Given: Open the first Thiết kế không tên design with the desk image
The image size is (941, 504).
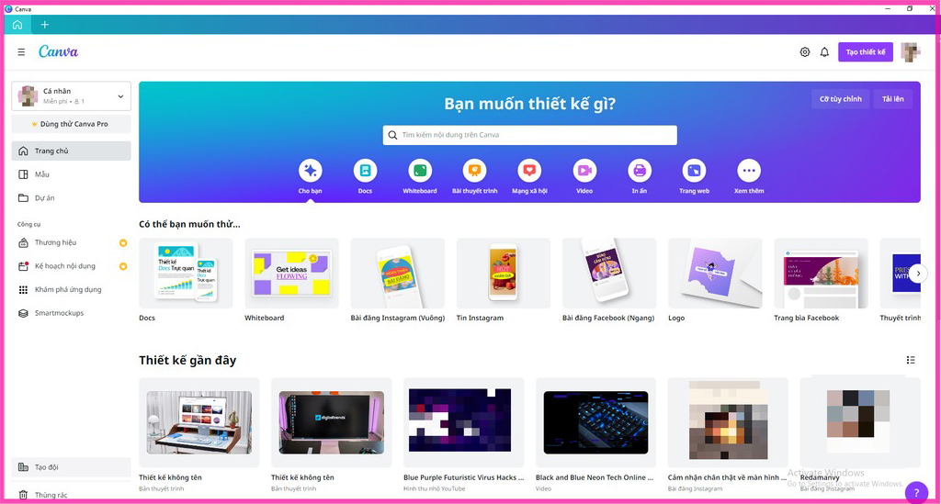Looking at the screenshot, I should (199, 422).
